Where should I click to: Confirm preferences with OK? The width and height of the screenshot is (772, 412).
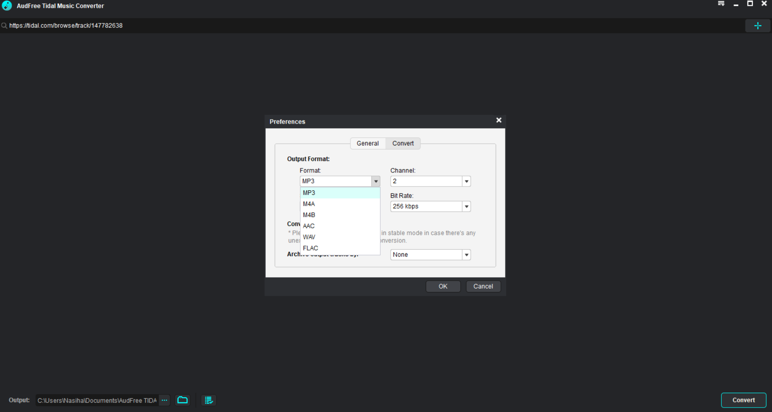point(443,286)
